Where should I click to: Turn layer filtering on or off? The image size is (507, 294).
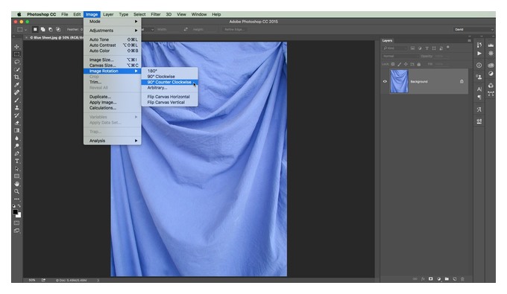coord(448,48)
